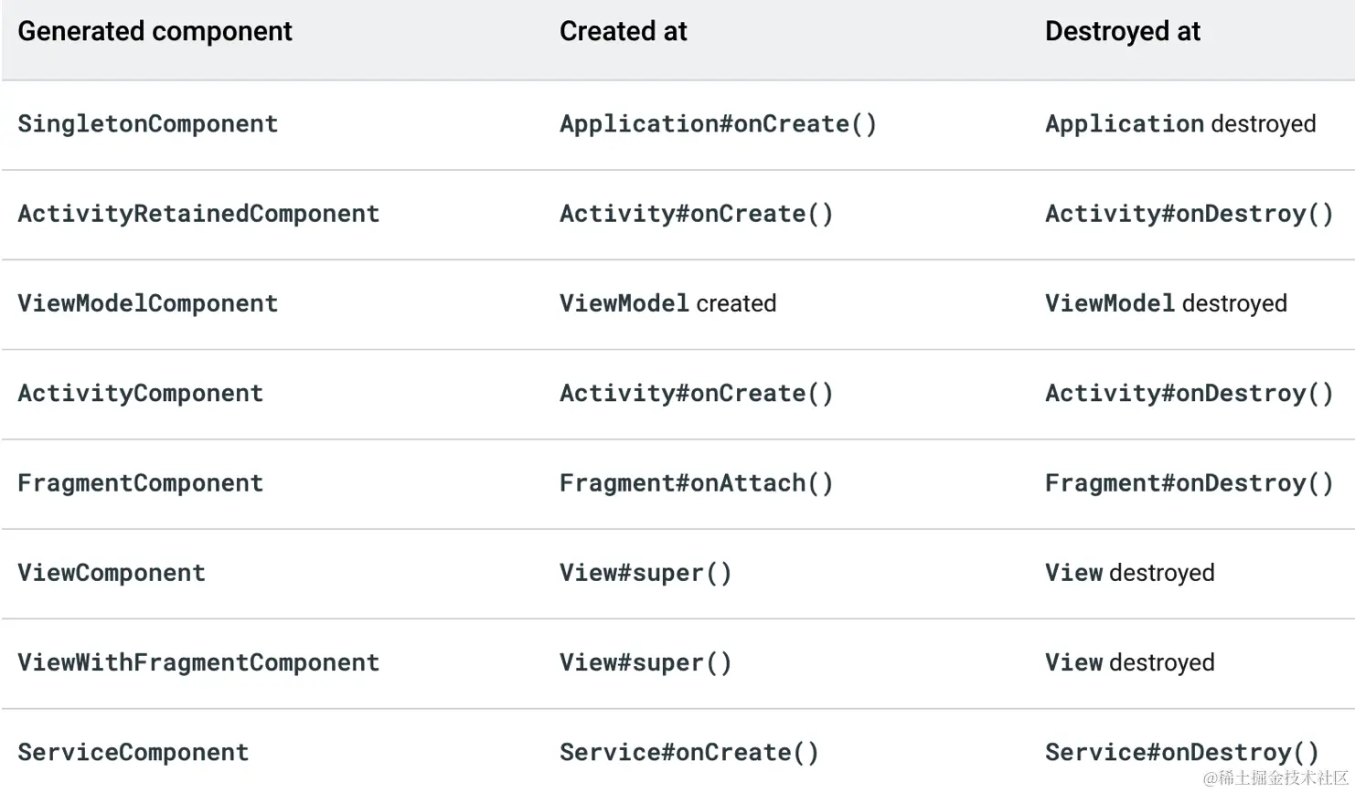Click the "Application destroyed" cell
1355x793 pixels.
click(1179, 124)
